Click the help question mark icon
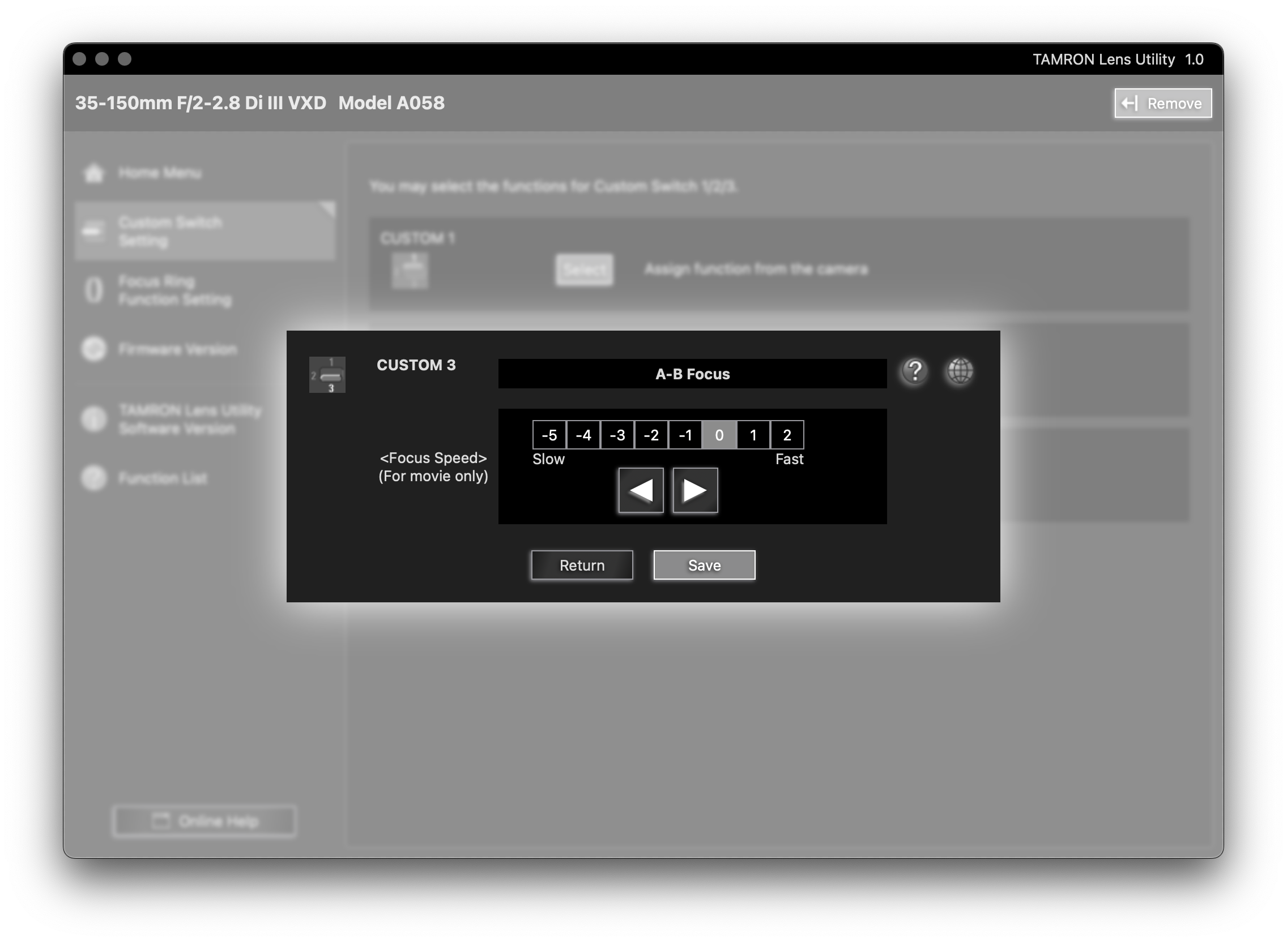 pyautogui.click(x=914, y=372)
